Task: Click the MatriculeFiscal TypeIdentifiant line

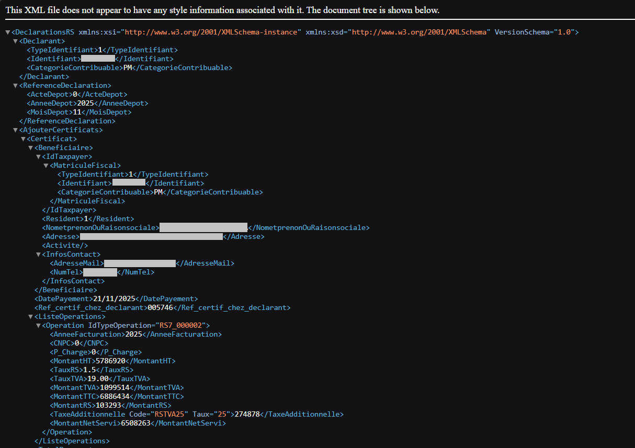Action: click(133, 175)
